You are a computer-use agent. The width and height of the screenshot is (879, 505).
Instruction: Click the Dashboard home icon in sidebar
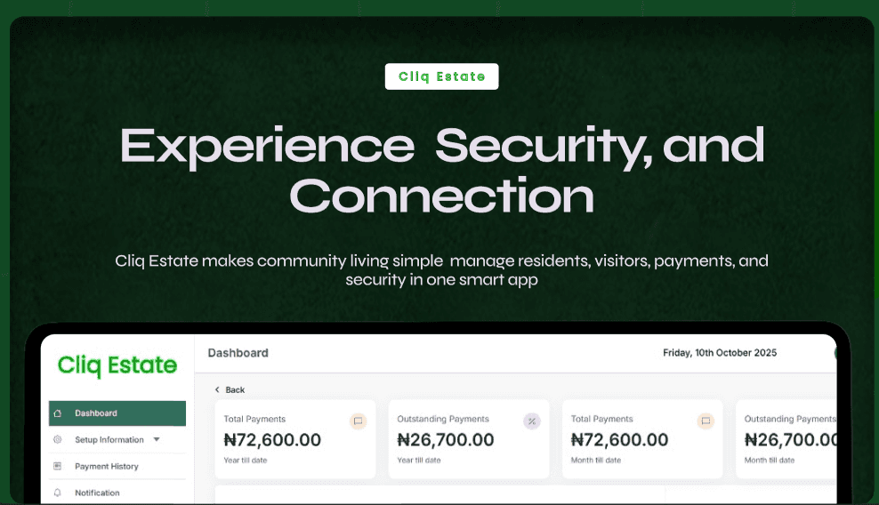58,413
